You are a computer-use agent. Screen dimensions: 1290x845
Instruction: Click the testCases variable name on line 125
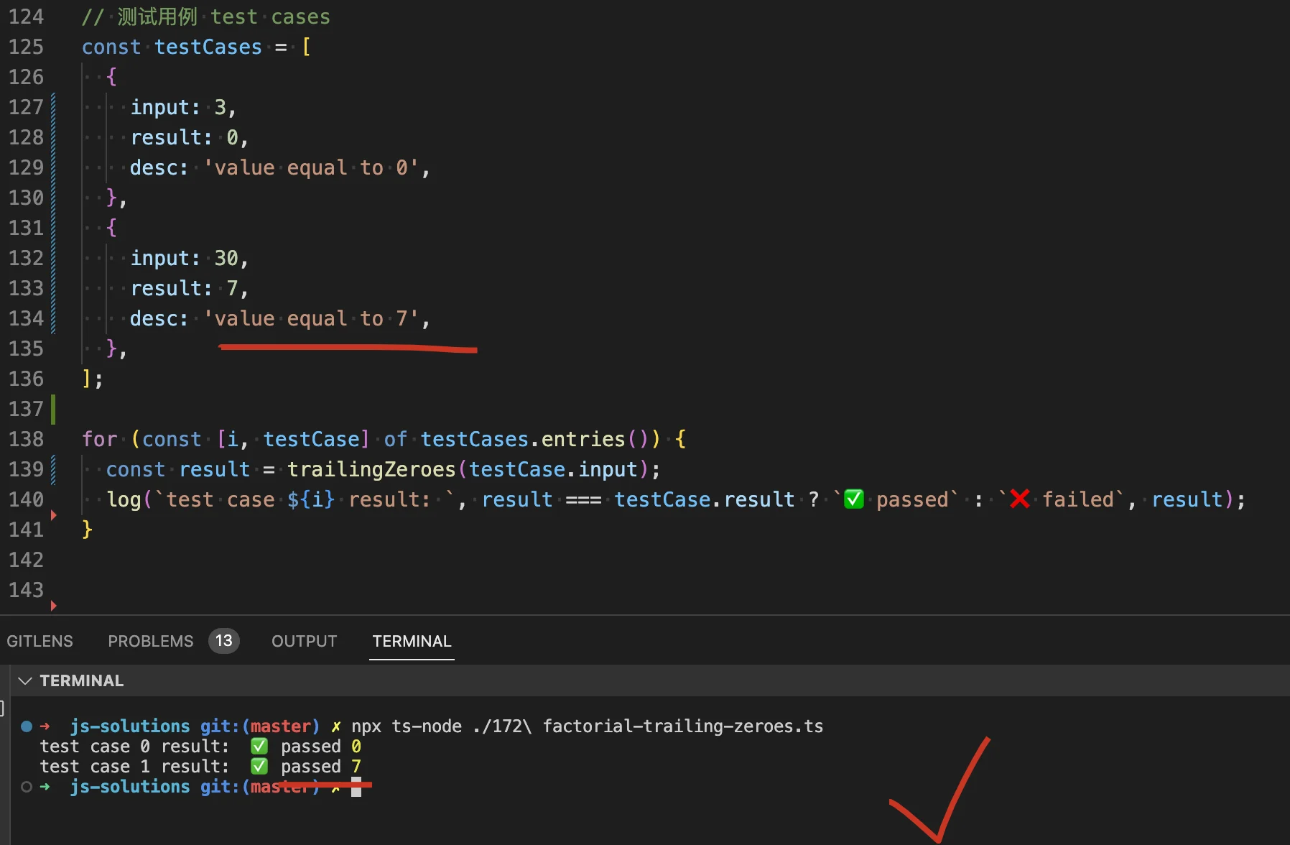point(208,47)
